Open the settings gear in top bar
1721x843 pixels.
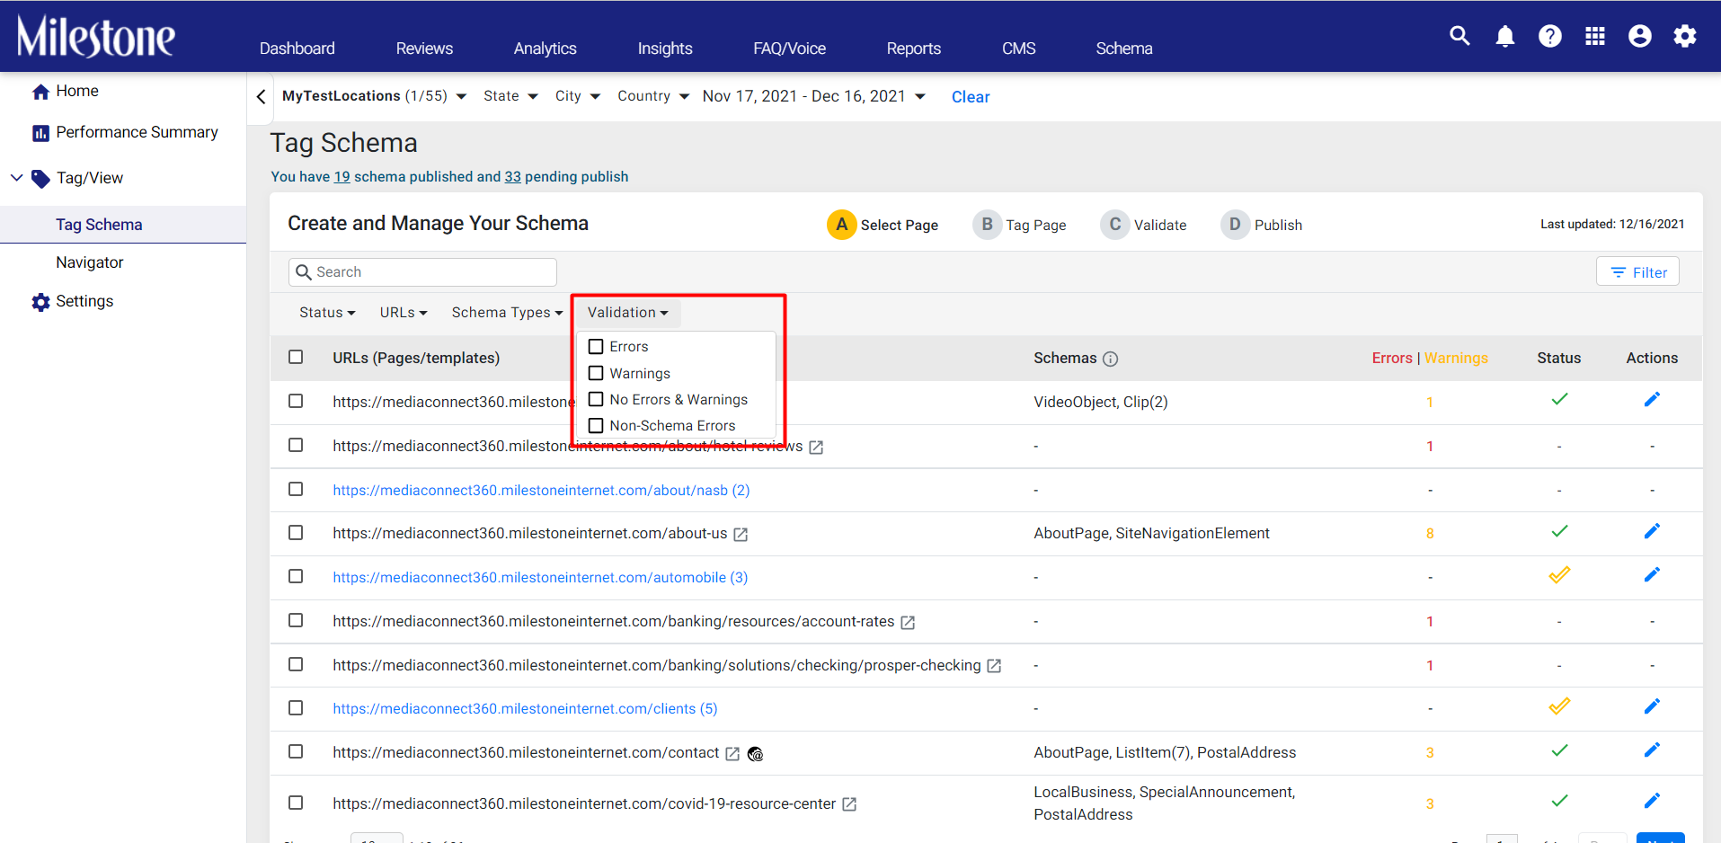(x=1684, y=36)
